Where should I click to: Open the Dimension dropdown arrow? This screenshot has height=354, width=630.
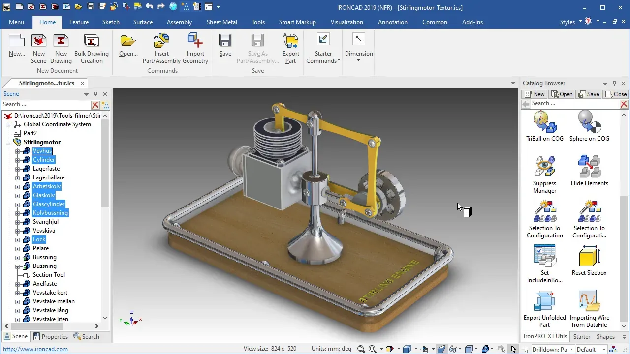point(358,60)
